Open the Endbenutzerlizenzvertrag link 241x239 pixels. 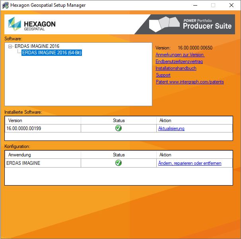click(179, 61)
